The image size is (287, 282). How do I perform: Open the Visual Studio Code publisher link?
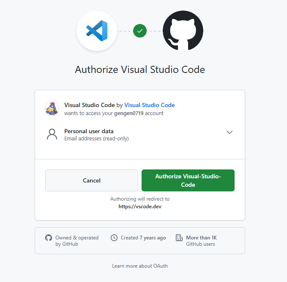pyautogui.click(x=150, y=105)
